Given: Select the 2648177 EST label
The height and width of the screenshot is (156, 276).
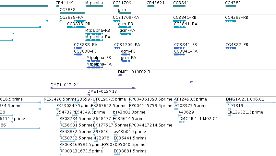Looking at the screenshot, I should pos(102,119).
